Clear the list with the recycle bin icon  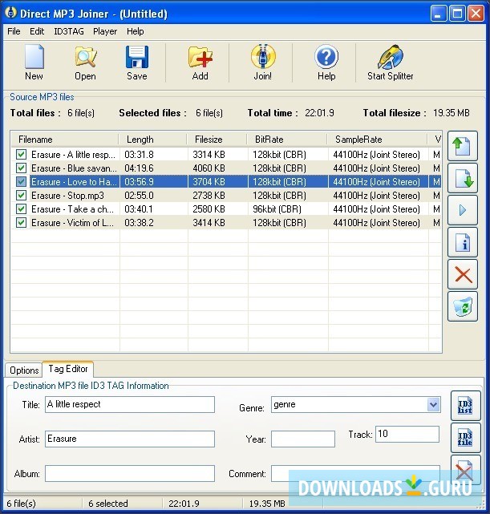463,306
